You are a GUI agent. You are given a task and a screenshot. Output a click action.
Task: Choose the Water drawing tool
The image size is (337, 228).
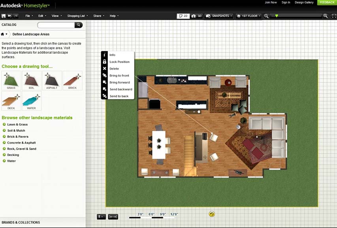pos(32,101)
